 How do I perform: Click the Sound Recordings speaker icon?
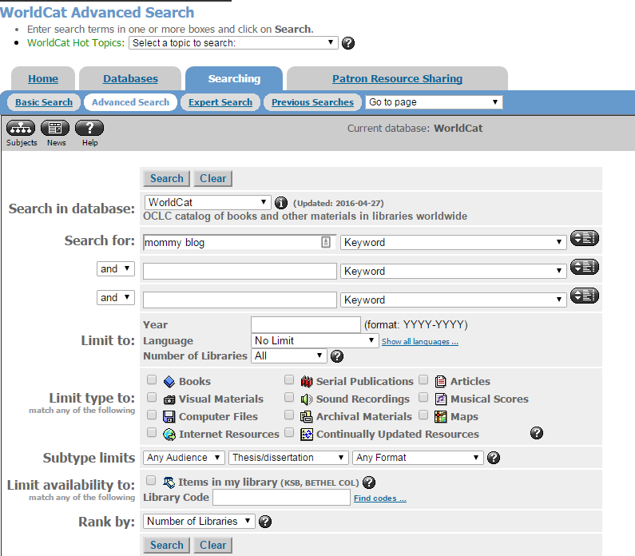point(306,399)
